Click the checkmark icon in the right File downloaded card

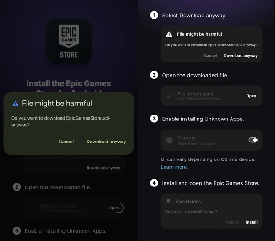(169, 96)
